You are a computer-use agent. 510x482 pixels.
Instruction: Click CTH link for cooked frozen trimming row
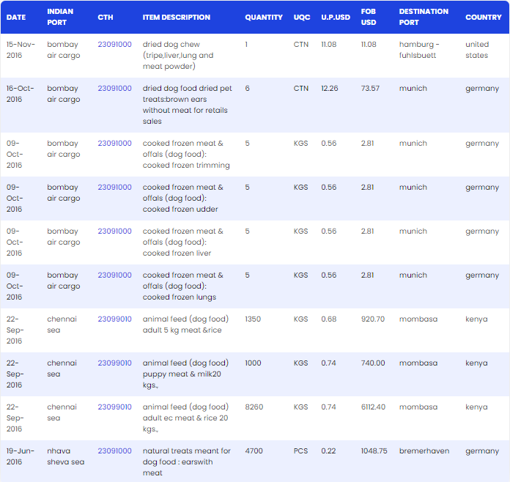pos(114,143)
